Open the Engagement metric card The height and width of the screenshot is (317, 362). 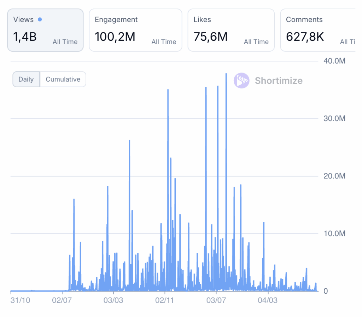135,30
